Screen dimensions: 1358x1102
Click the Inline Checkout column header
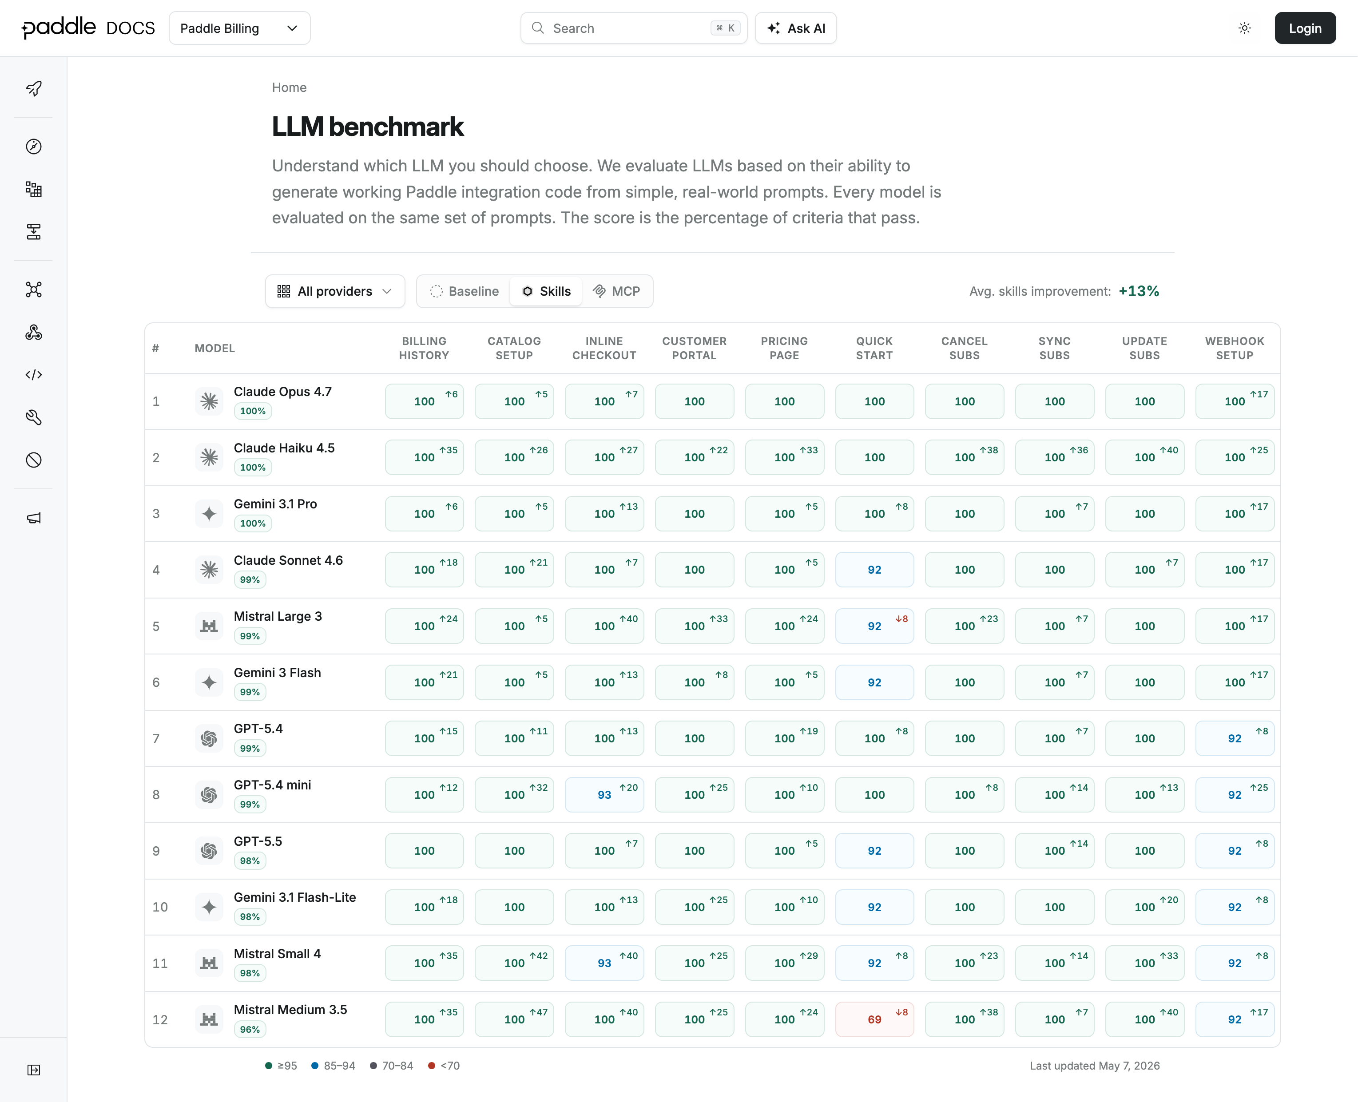click(x=604, y=348)
